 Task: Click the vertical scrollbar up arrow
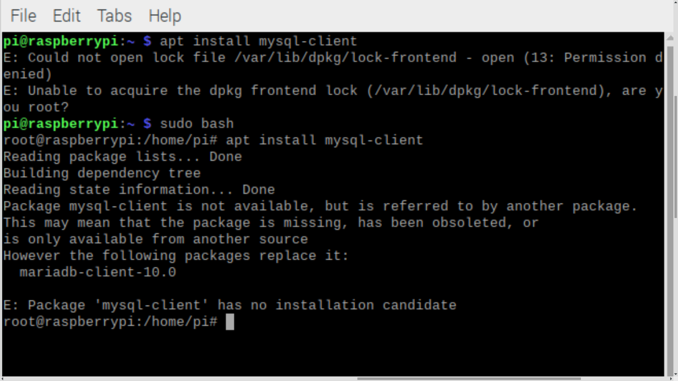670,37
